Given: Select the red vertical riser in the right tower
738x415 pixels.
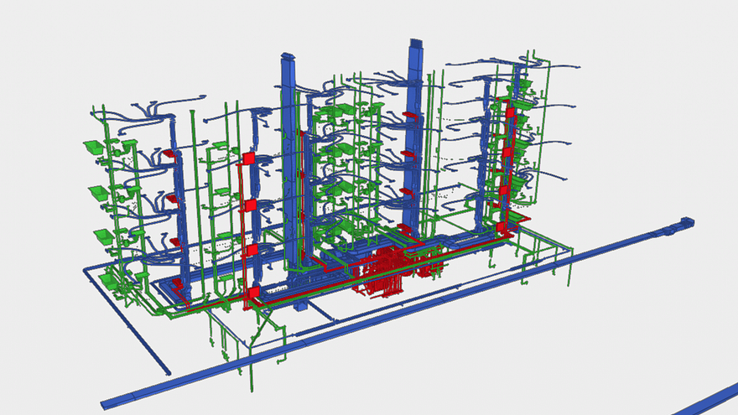Looking at the screenshot, I should coord(506,168).
